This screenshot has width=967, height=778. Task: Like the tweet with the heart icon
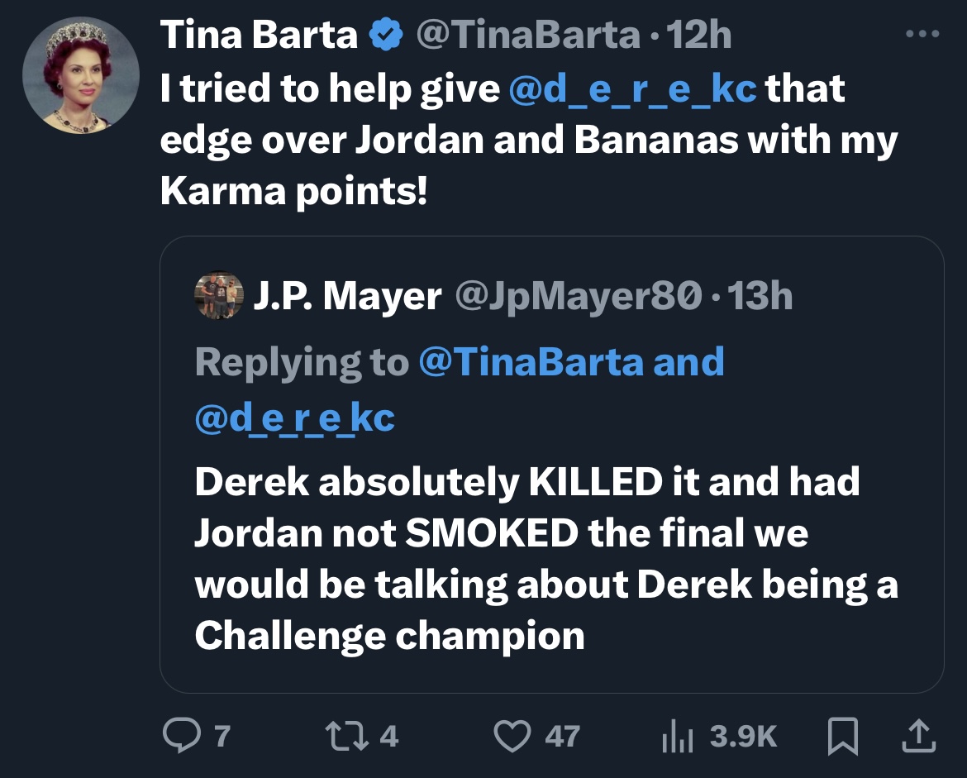[x=512, y=736]
